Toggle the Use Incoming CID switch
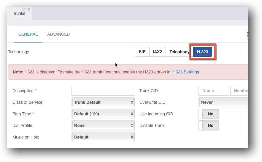Screen dimensions: 262x162 pyautogui.click(x=209, y=114)
